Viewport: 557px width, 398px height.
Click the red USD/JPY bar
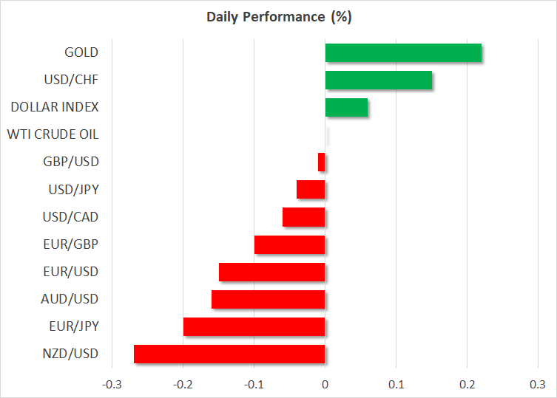coord(311,190)
